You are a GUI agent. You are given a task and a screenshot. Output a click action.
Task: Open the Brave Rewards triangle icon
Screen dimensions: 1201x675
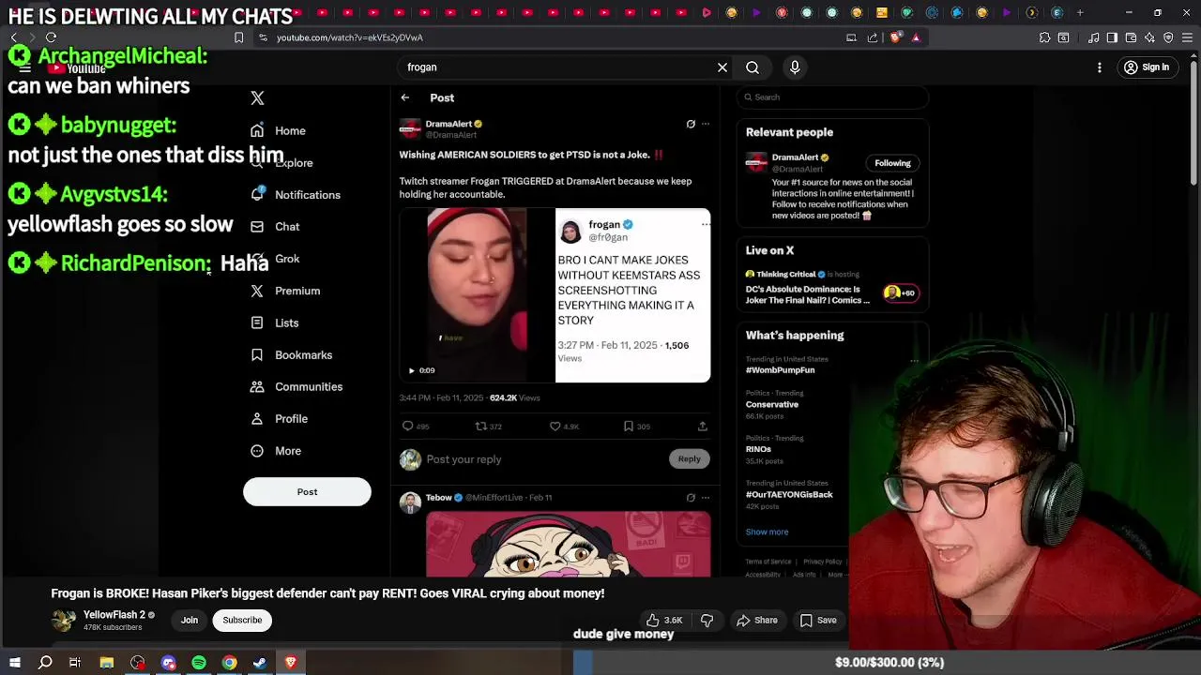[916, 37]
